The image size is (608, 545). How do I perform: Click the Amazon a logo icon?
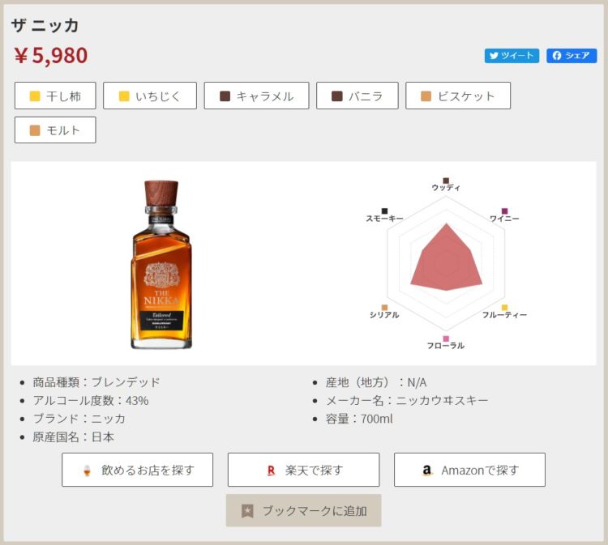pos(427,470)
